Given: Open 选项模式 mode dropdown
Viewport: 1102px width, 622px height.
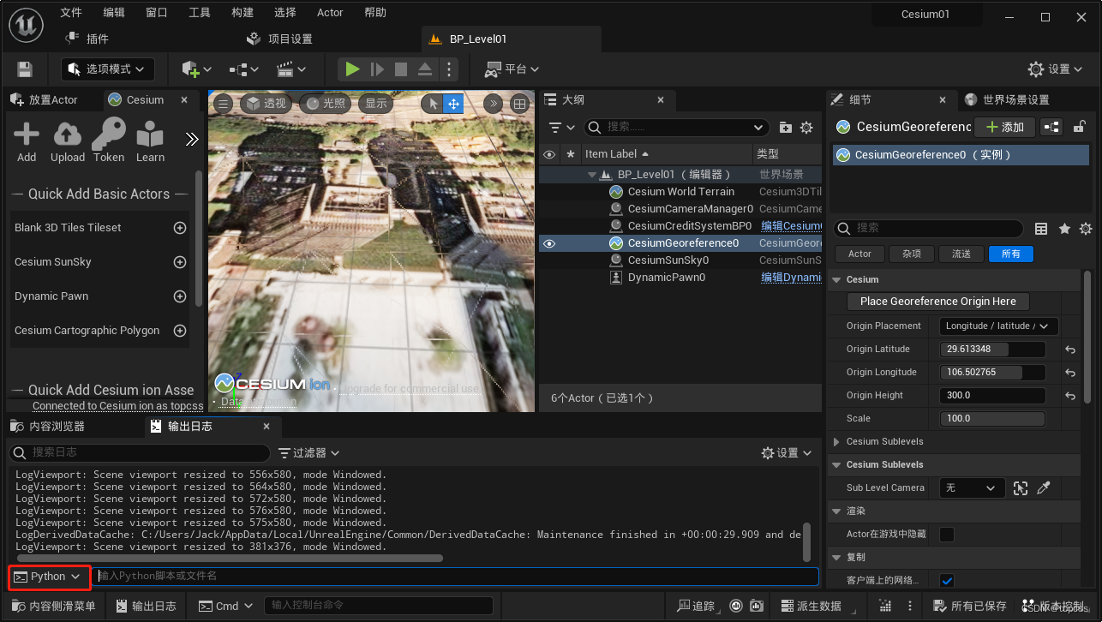Looking at the screenshot, I should point(108,69).
